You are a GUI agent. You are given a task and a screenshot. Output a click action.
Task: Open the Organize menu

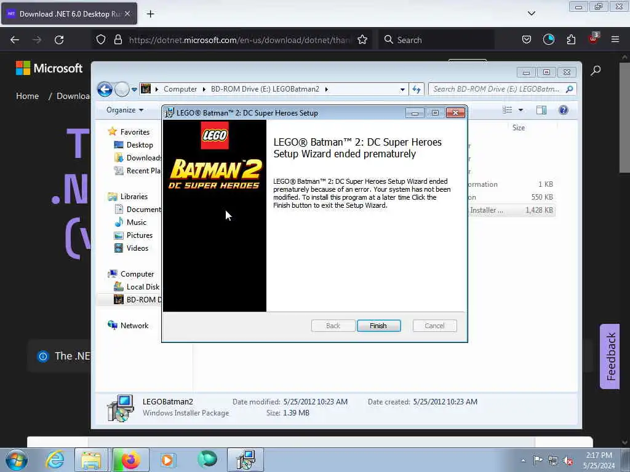124,110
